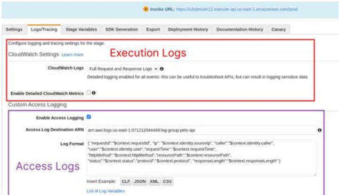Screen dimensions: 339x195
Task: View the Deployment History tab
Action: pos(188,30)
